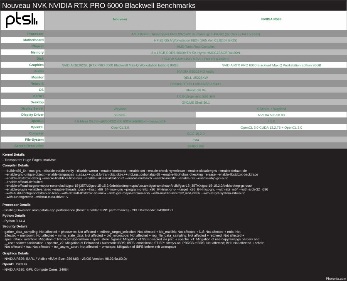Click the Phoronix.com label
This screenshot has width=347, height=281.
tap(336, 279)
